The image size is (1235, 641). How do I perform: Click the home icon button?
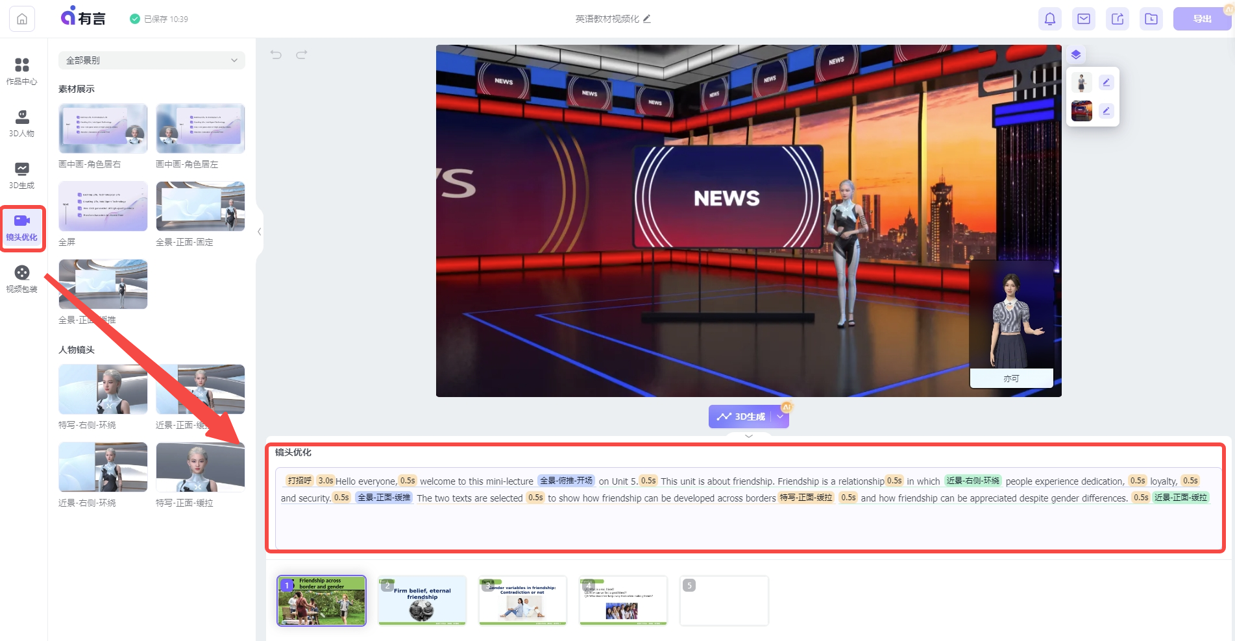coord(22,19)
